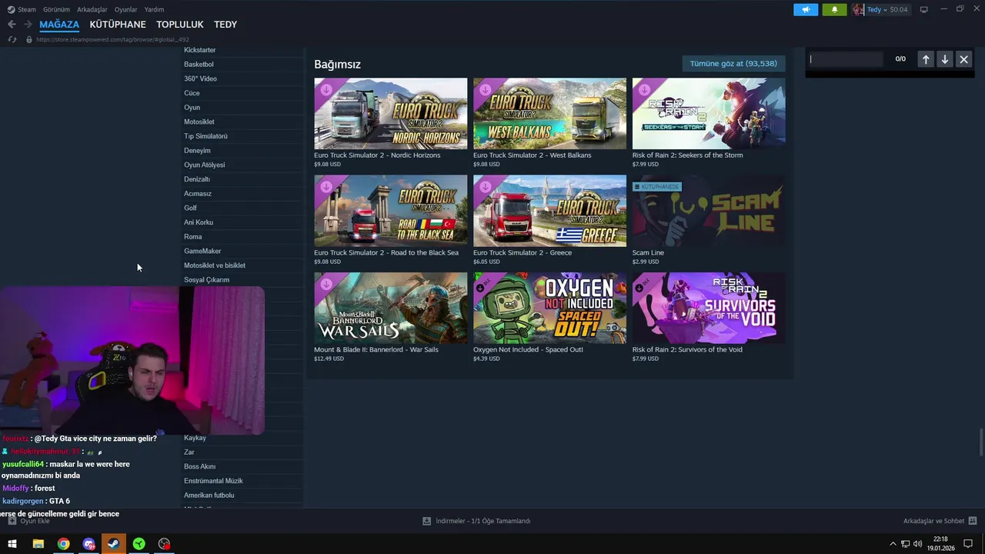This screenshot has width=985, height=554.
Task: Select the Tıp Simülatörü tag
Action: coord(205,136)
